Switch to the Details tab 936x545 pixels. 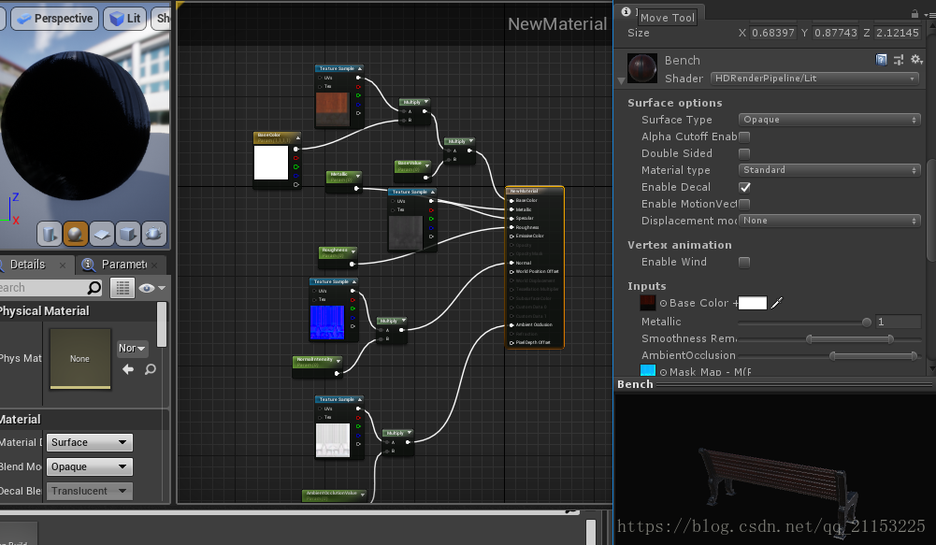click(27, 265)
